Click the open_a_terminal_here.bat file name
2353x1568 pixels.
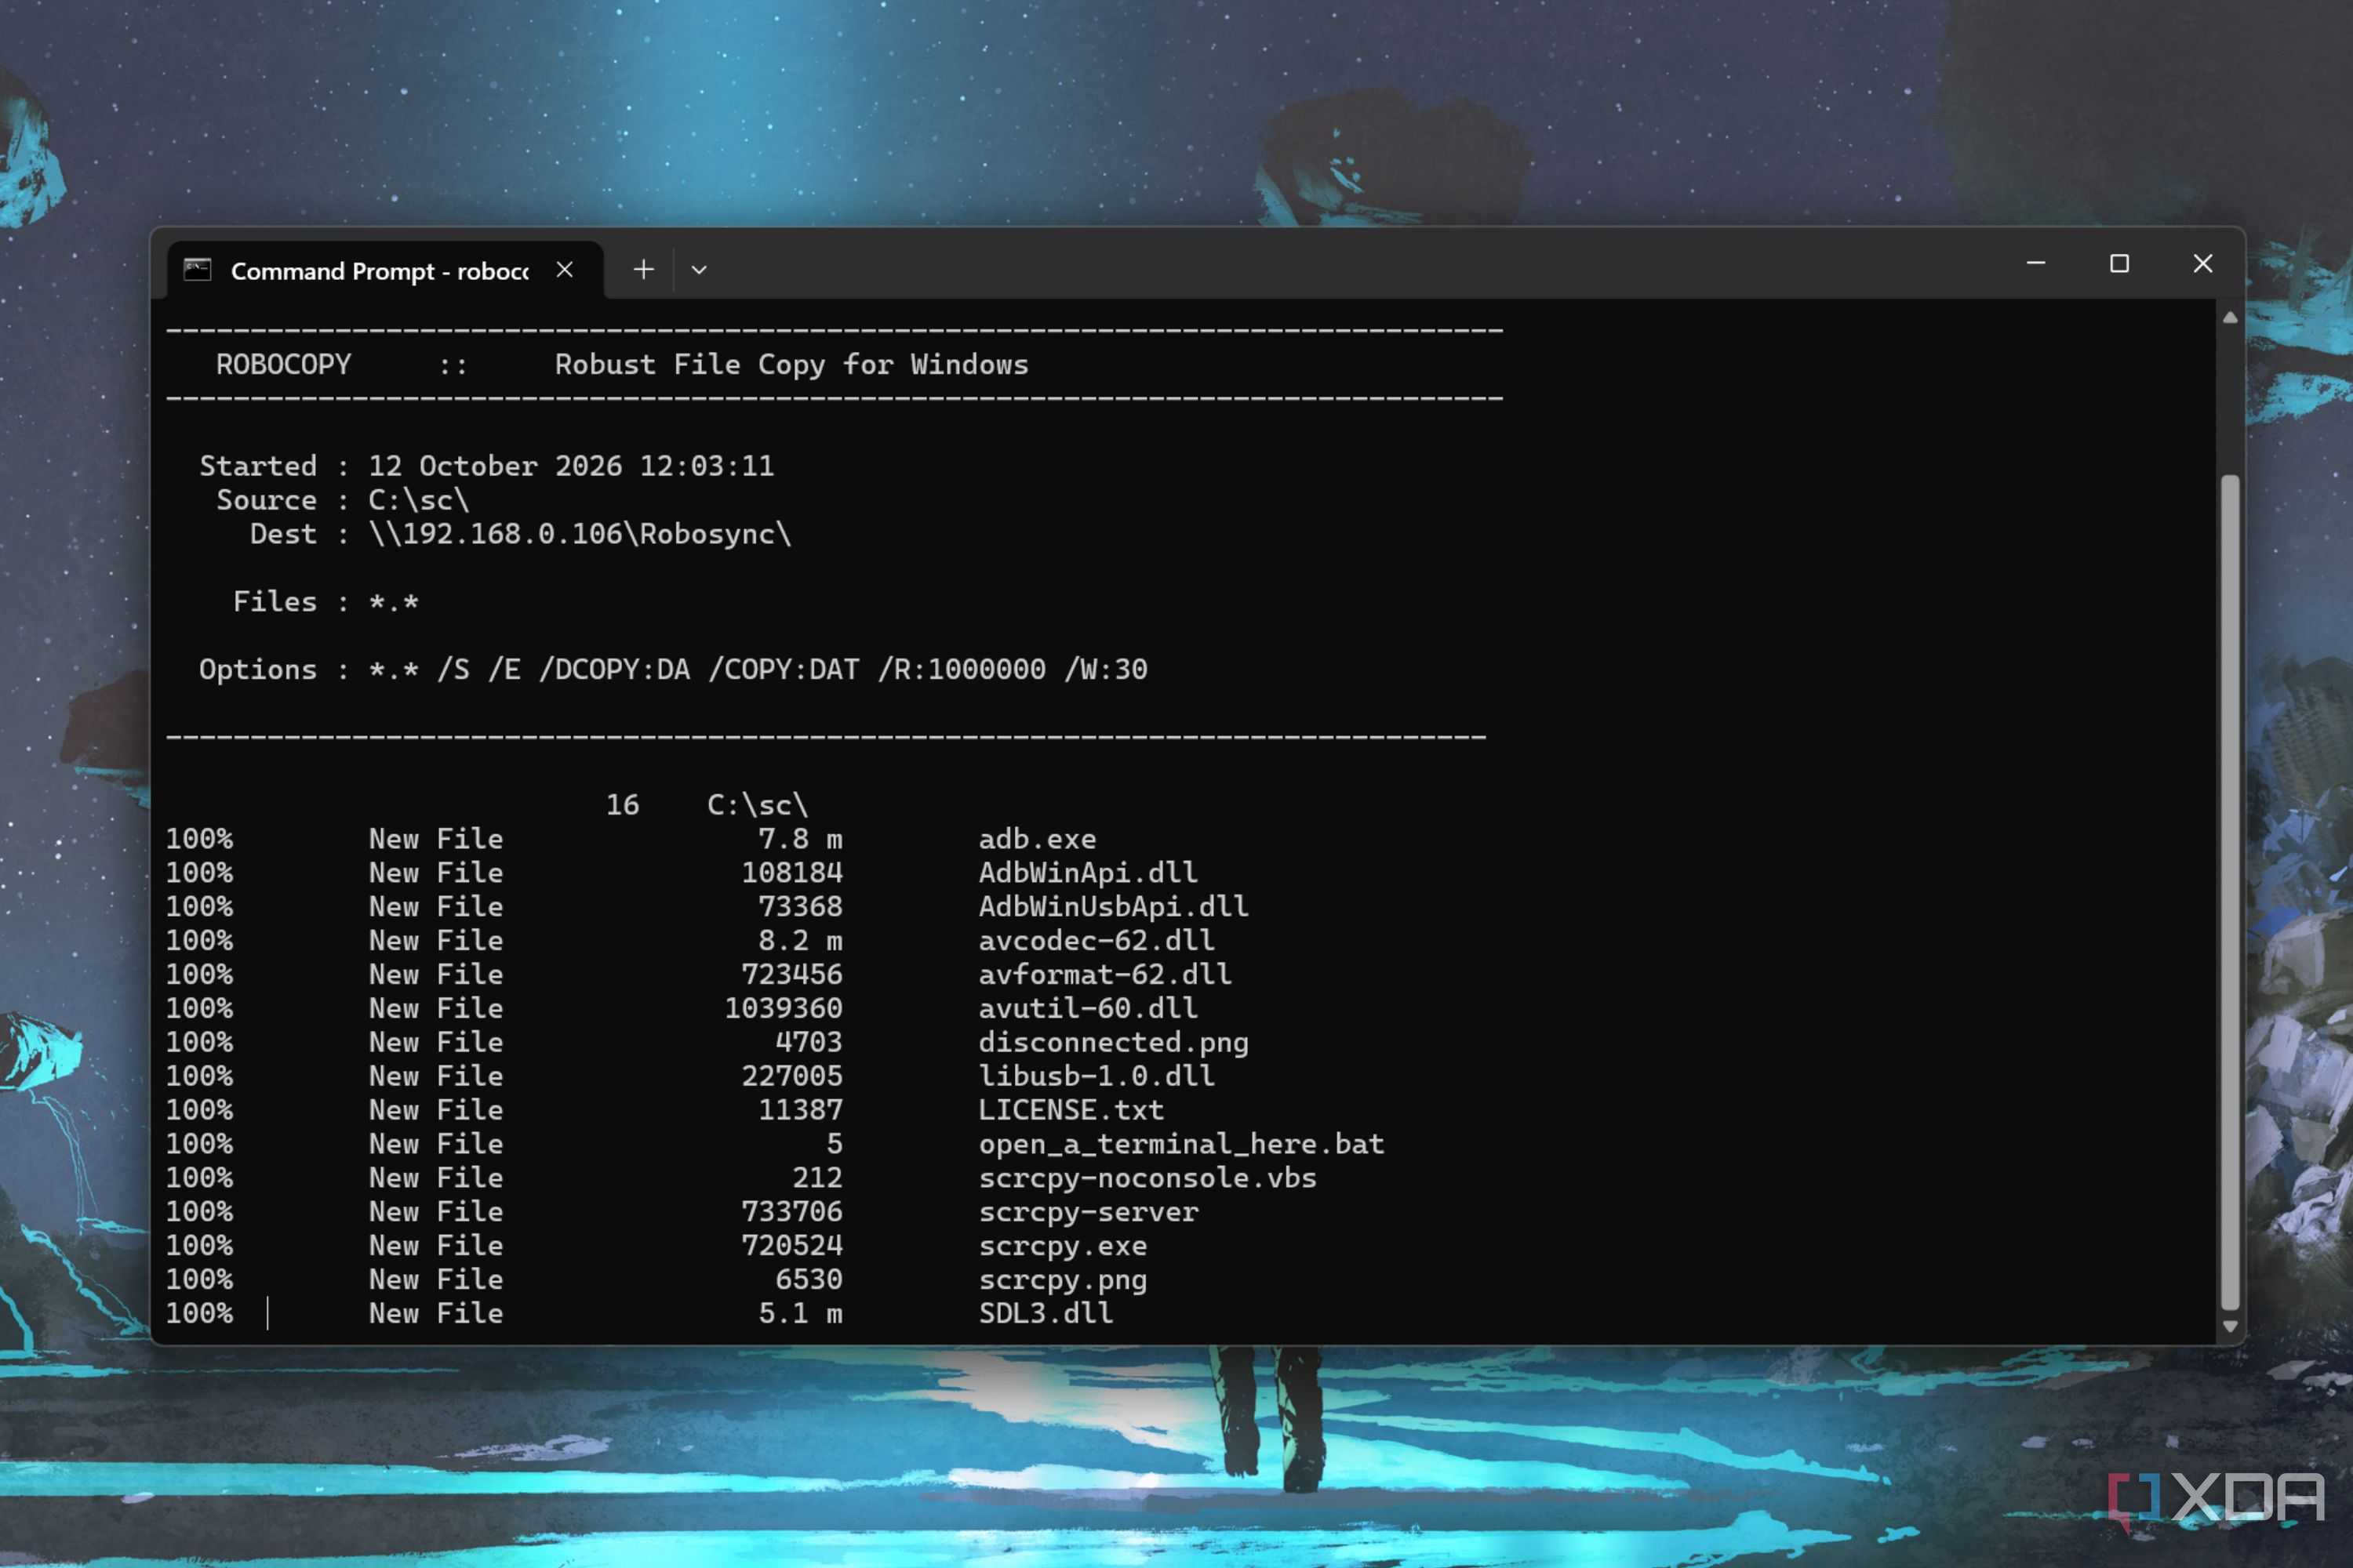(1180, 1144)
